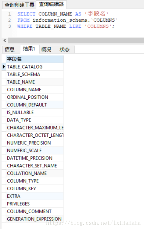
Task: Select the COLLATION_NAME cell
Action: 35,173
